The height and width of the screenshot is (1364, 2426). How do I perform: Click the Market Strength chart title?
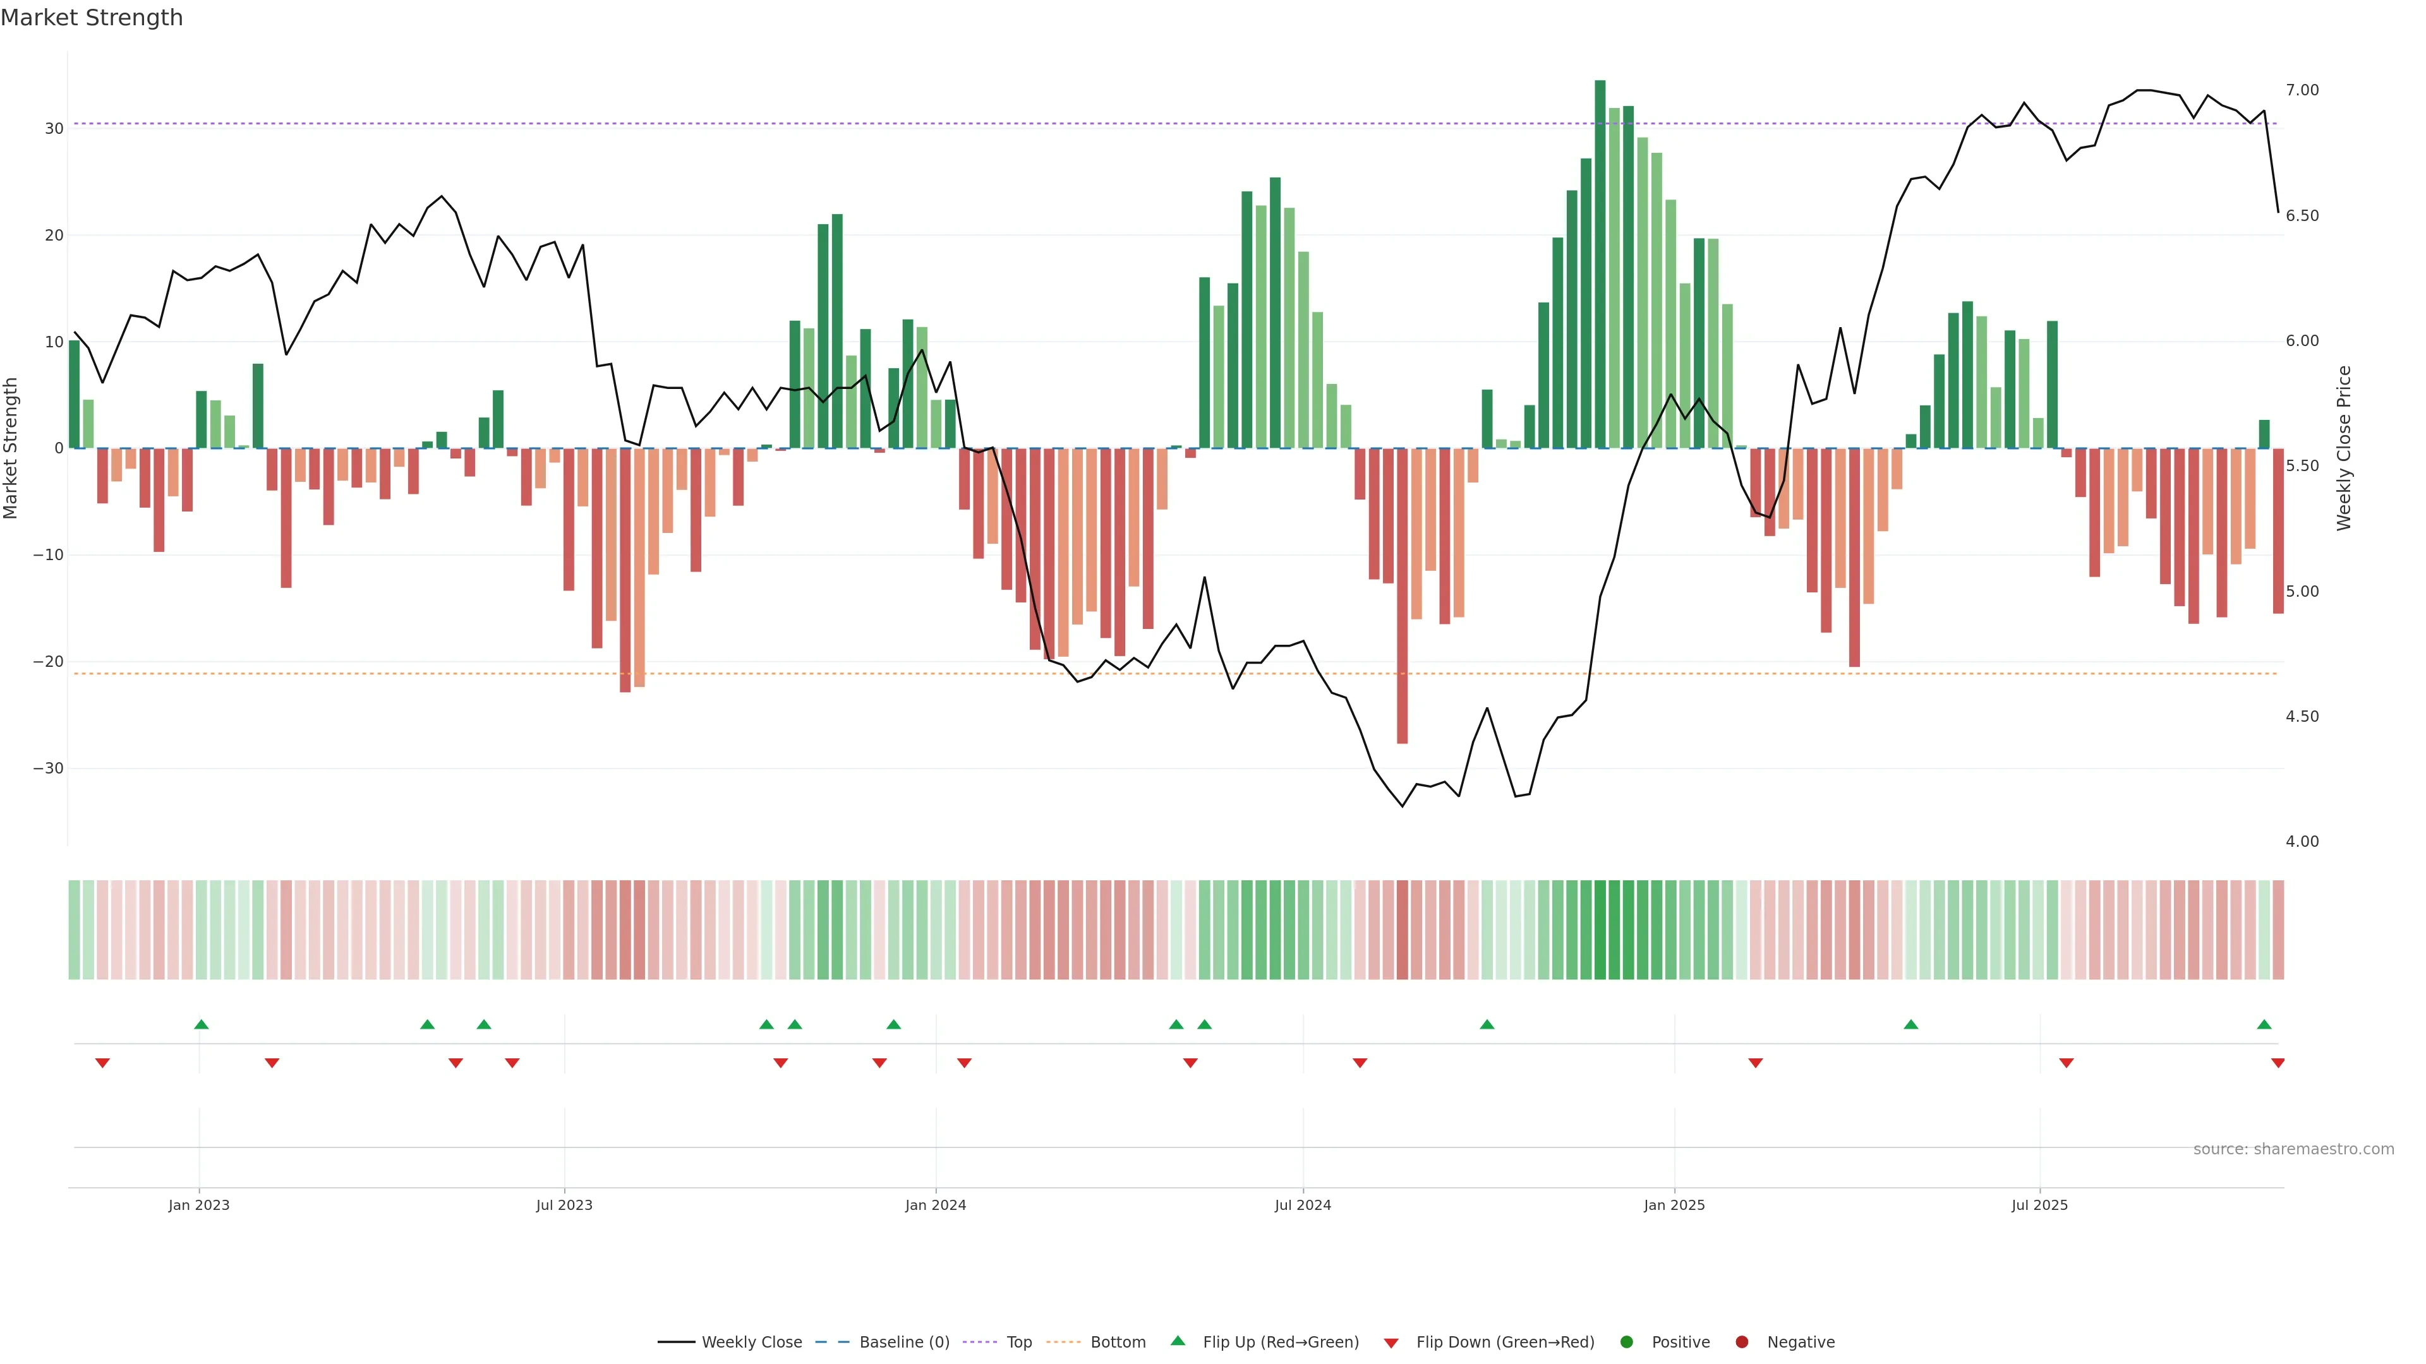point(92,18)
